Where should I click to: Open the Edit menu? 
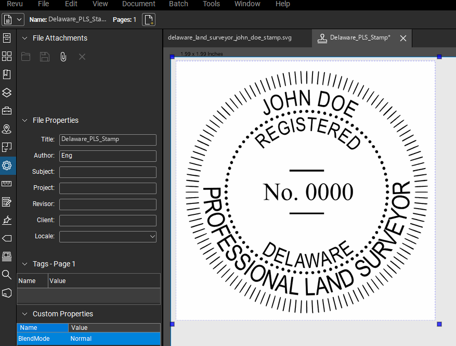(x=71, y=4)
